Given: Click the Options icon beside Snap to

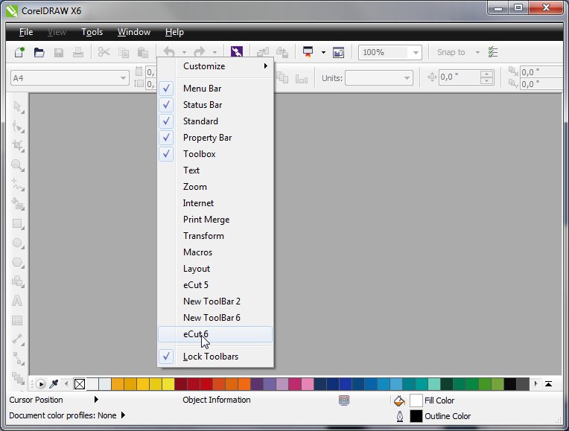Looking at the screenshot, I should (493, 52).
